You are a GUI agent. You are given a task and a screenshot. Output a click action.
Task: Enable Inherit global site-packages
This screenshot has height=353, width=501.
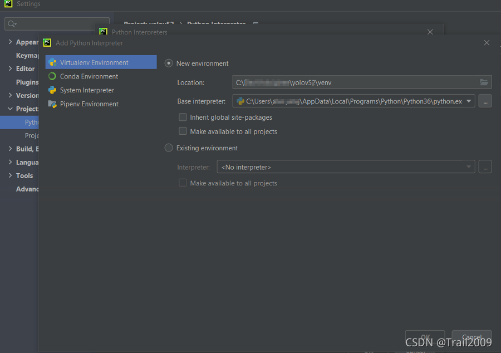click(x=183, y=117)
